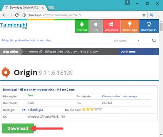Close the Download Origin tab
The height and width of the screenshot is (137, 163).
coord(43,8)
